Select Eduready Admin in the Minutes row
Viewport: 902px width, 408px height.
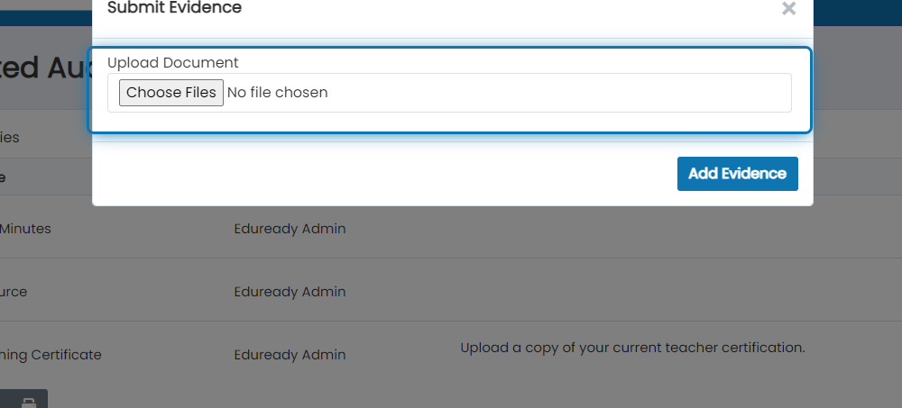coord(290,229)
